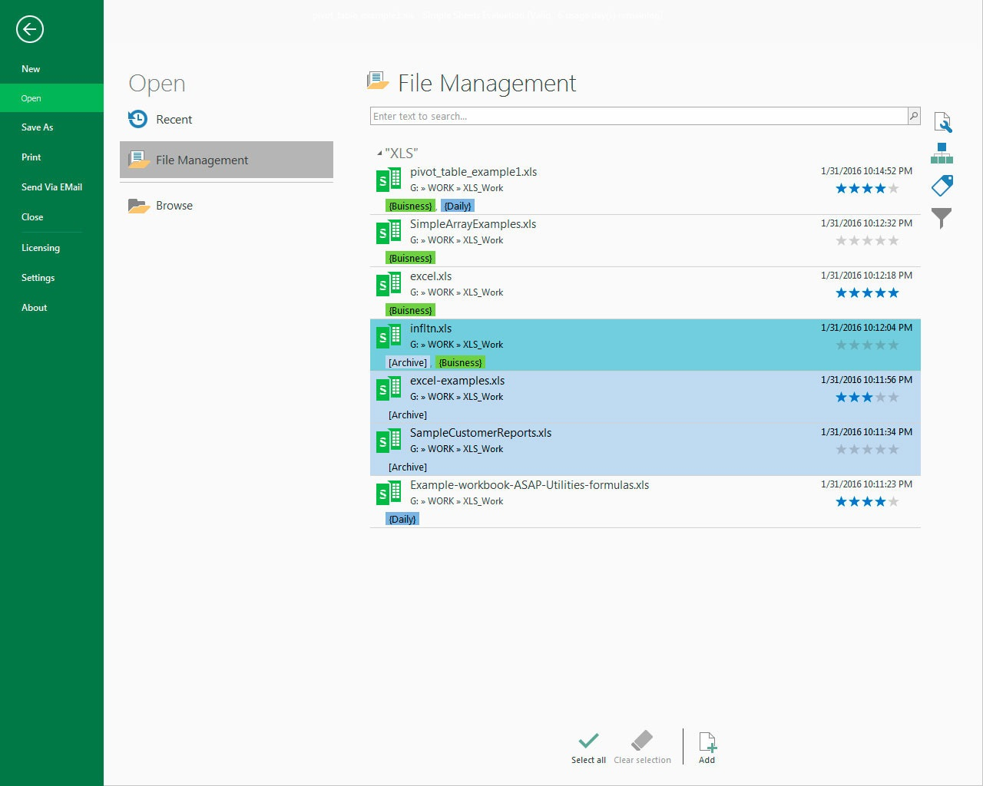Viewport: 983px width, 786px height.
Task: Click the Archive tag on infltn.xls
Action: [x=407, y=363]
